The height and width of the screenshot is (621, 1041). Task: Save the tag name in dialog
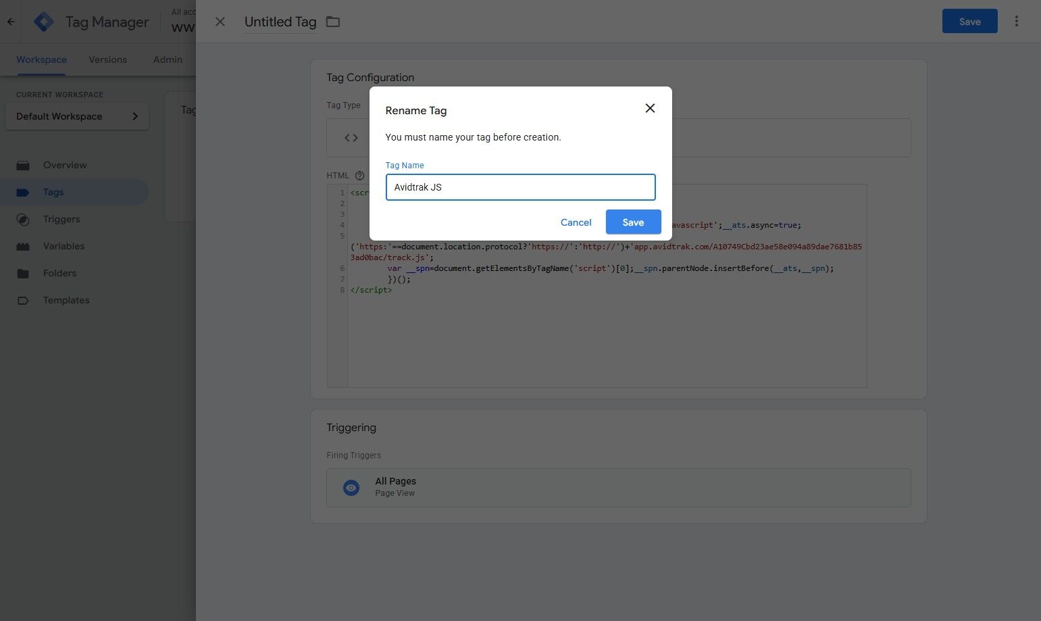click(633, 222)
